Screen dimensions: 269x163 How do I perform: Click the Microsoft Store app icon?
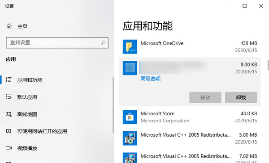(130, 117)
